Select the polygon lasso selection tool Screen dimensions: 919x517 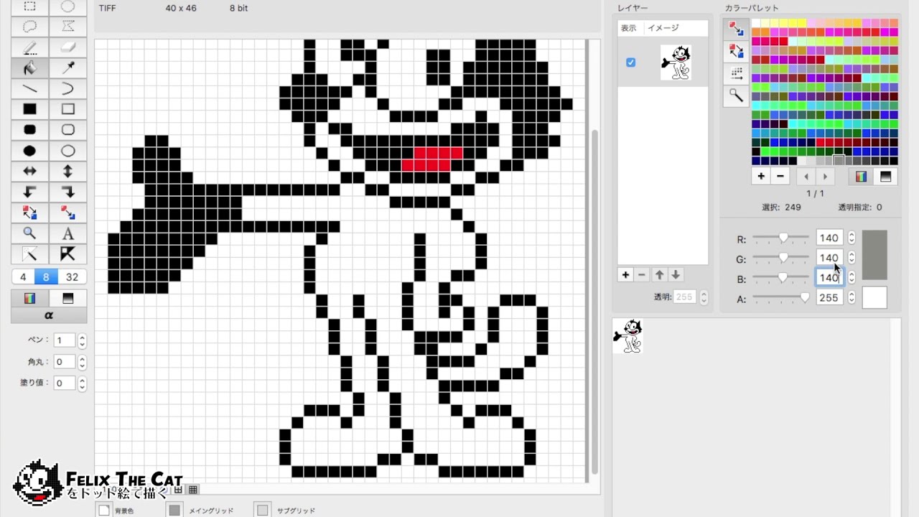coord(67,27)
